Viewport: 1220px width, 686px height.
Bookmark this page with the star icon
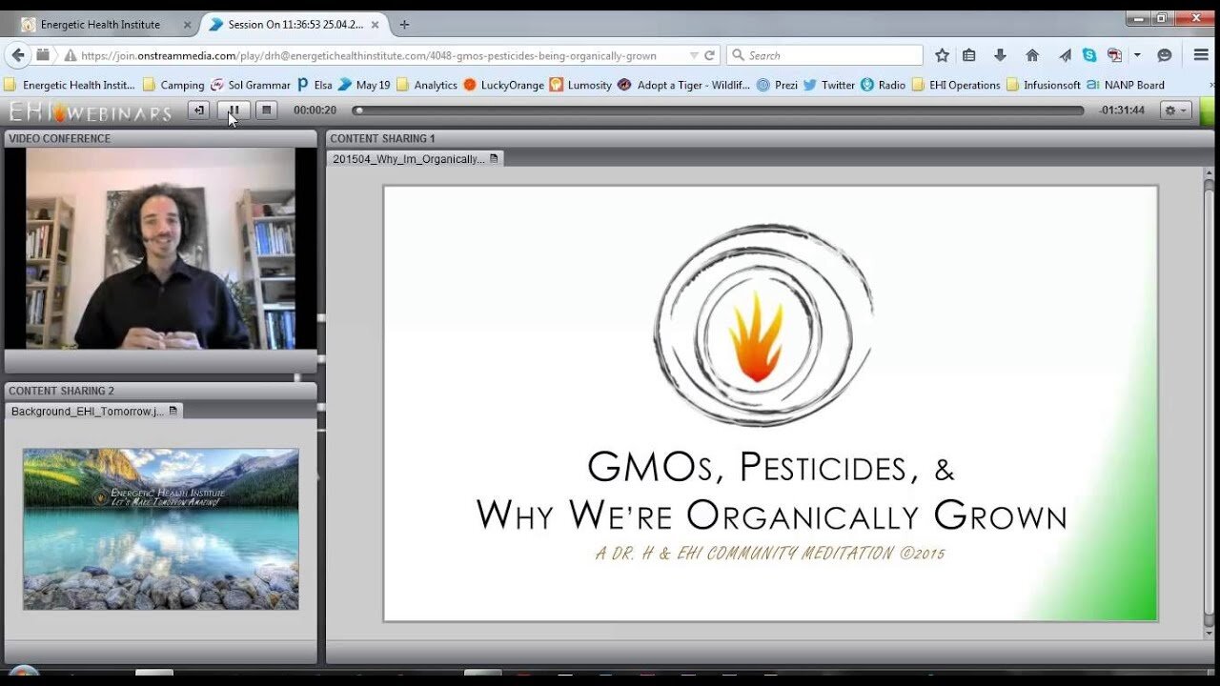tap(942, 55)
